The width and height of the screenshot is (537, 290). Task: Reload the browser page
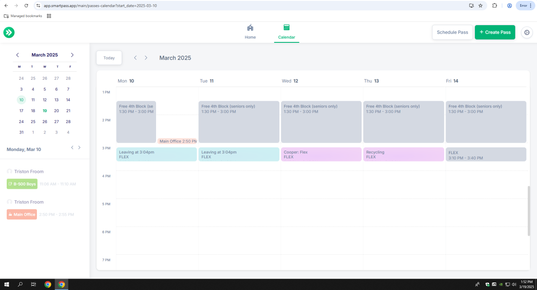pos(26,5)
